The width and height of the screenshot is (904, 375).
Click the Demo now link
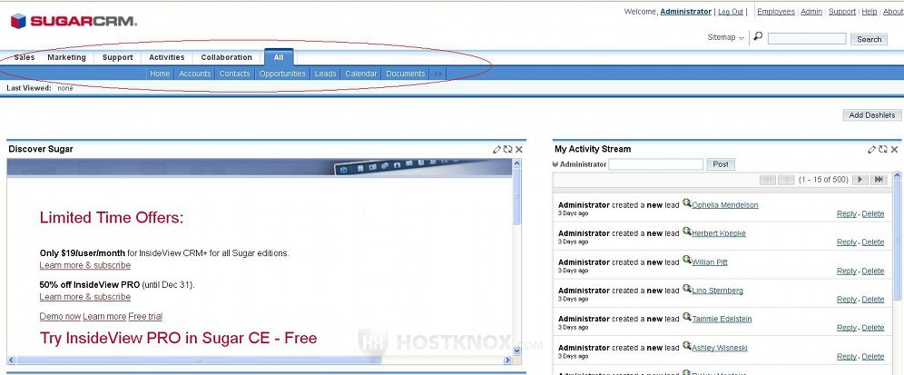click(x=60, y=316)
